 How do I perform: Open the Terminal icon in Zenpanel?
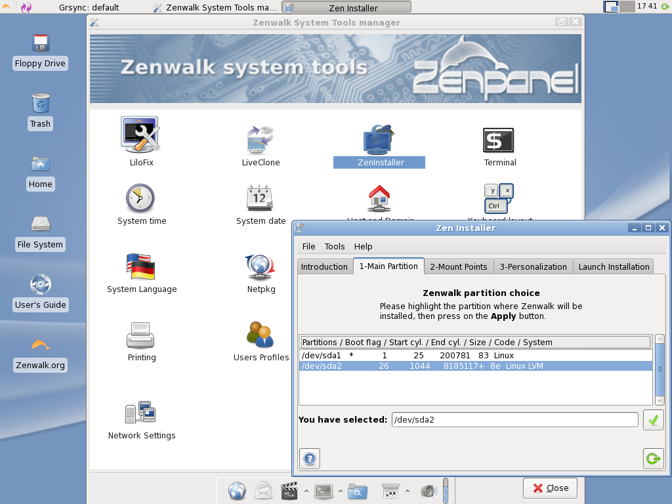click(x=498, y=140)
